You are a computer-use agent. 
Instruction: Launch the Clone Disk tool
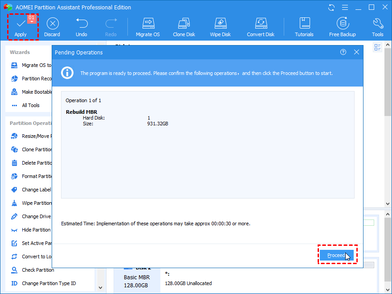tap(184, 24)
